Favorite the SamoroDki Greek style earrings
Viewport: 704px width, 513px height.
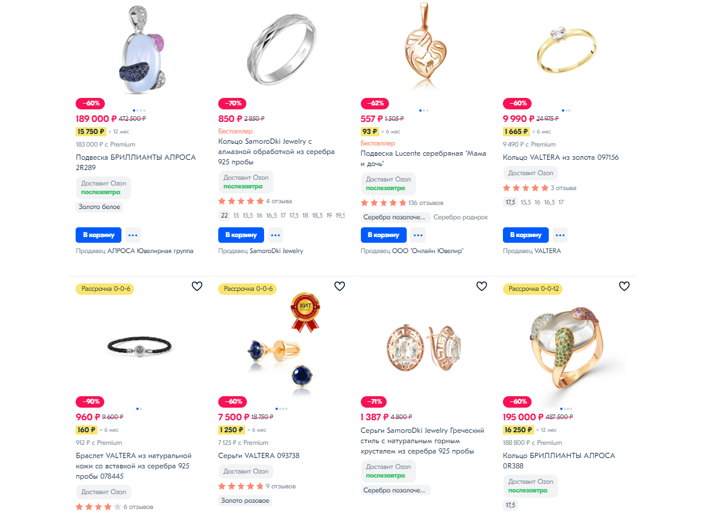[x=482, y=286]
